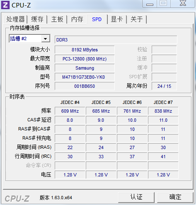Click the M471B1G73EB0-YK0 model field

pos(85,77)
